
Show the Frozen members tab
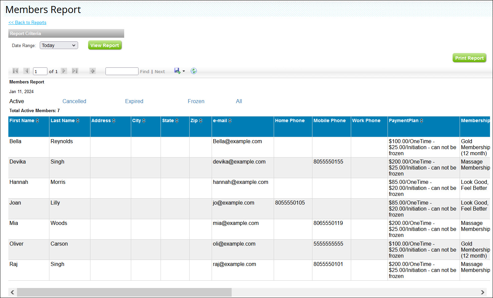pyautogui.click(x=196, y=101)
